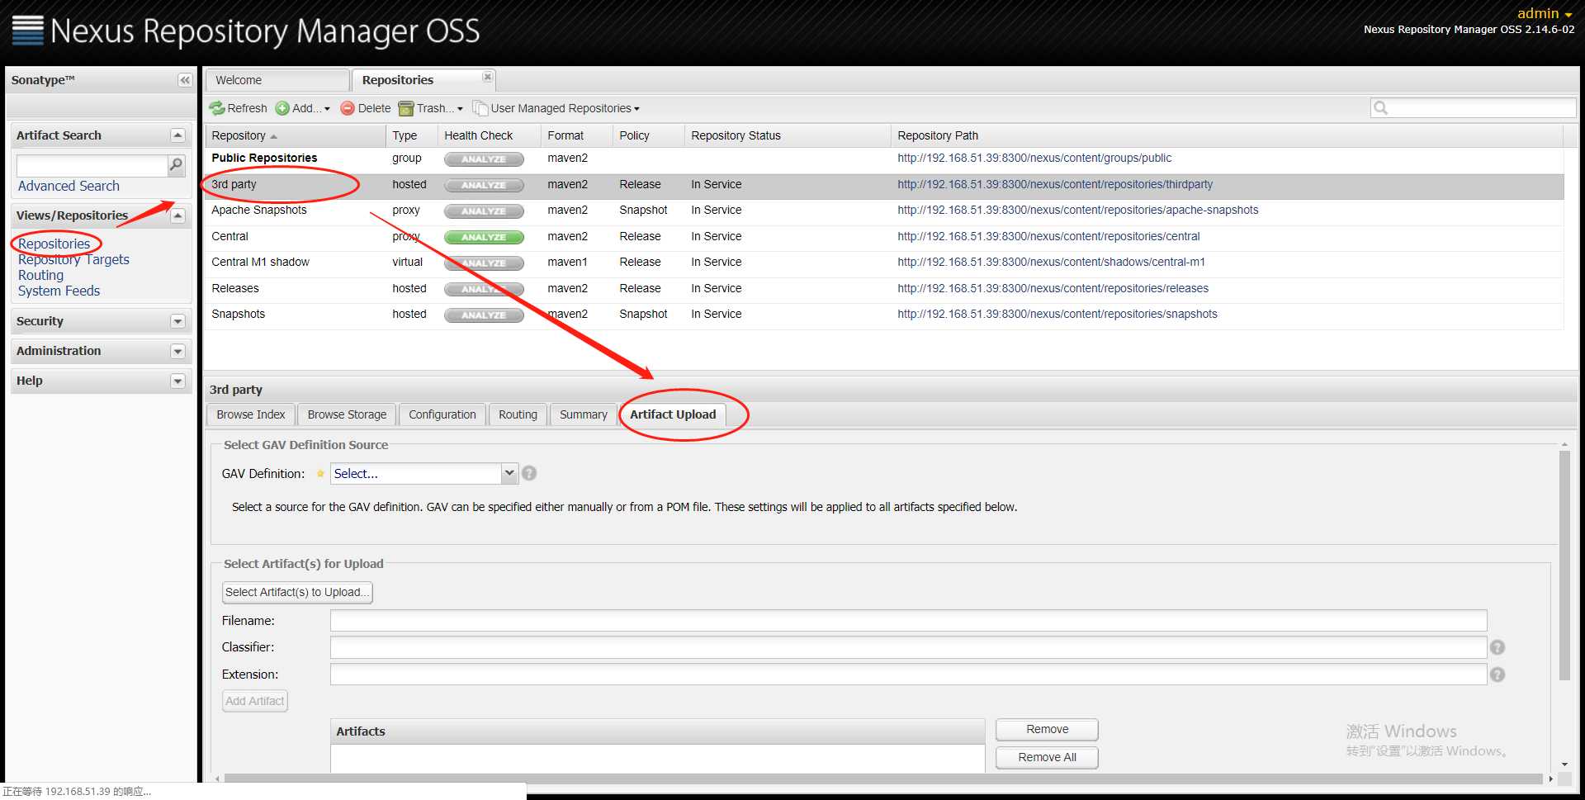Open User Managed Repositories filter menu
1585x800 pixels.
click(556, 108)
